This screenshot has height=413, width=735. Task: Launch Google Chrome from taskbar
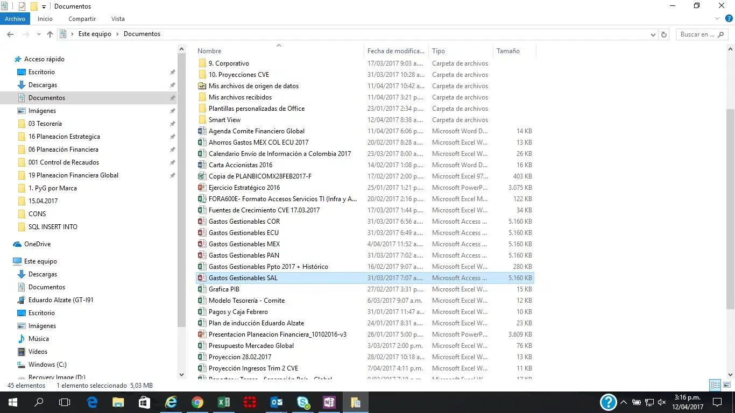[x=197, y=402]
